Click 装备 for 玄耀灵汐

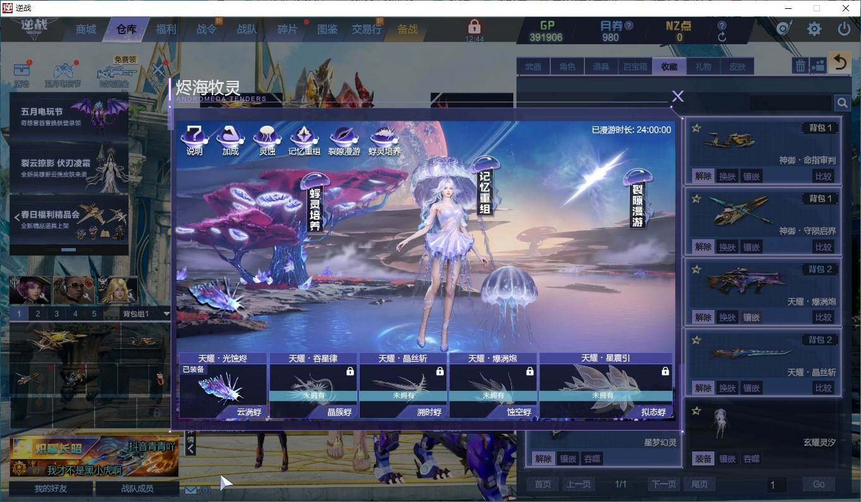703,459
